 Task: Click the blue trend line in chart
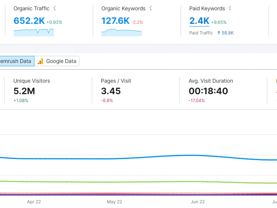(x=138, y=158)
